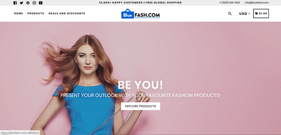Click the BlueFash.com logo

click(x=140, y=14)
